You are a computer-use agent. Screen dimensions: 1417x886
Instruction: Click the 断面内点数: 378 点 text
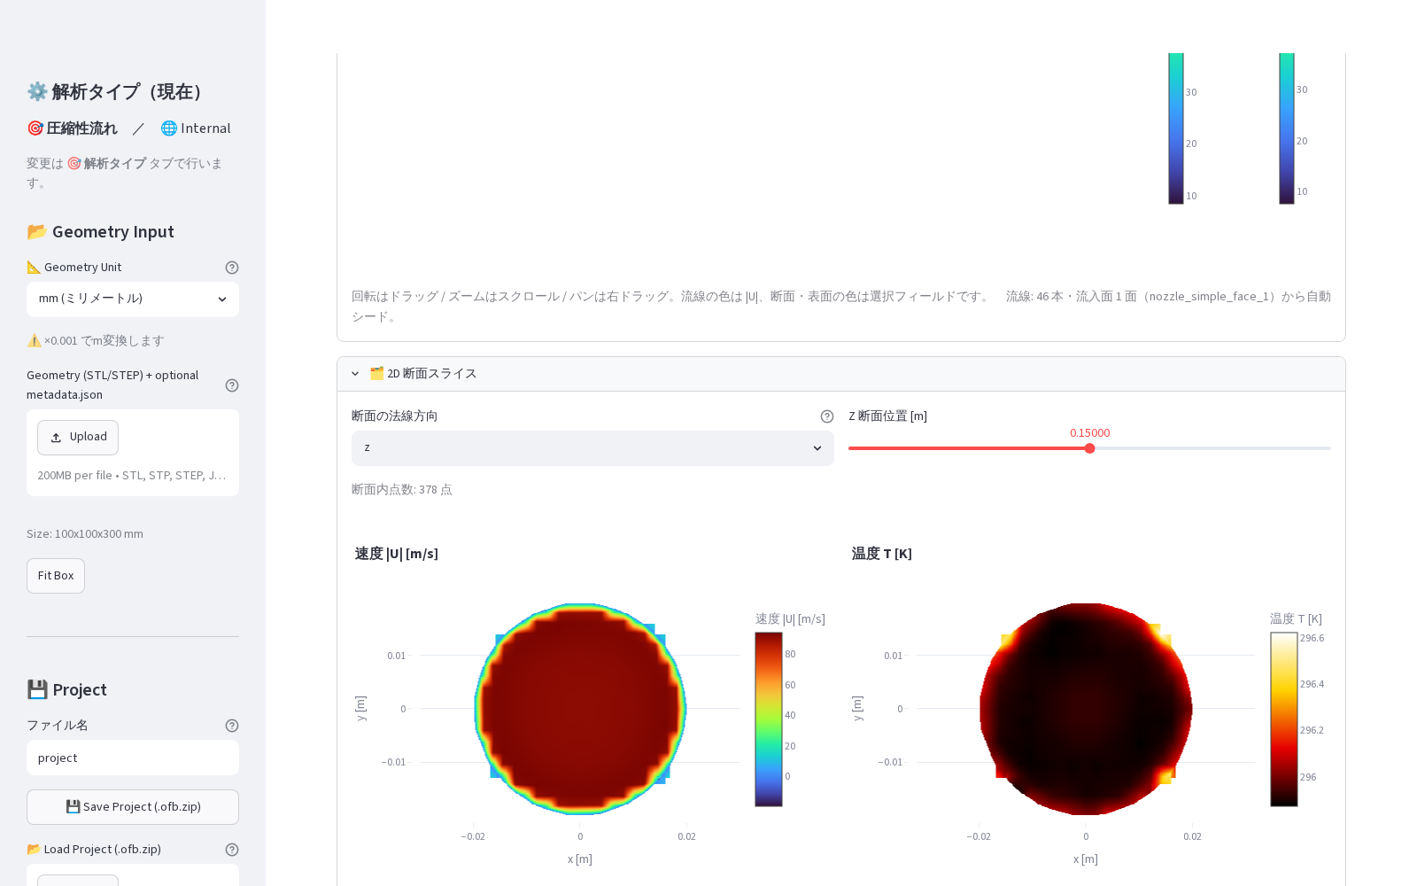coord(402,490)
